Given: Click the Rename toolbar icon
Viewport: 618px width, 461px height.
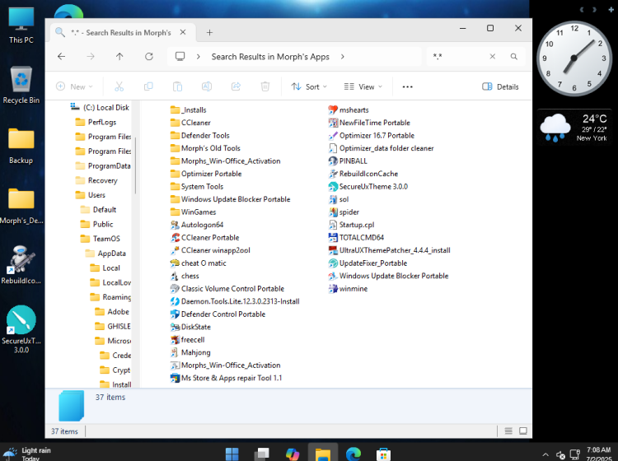Looking at the screenshot, I should point(207,86).
